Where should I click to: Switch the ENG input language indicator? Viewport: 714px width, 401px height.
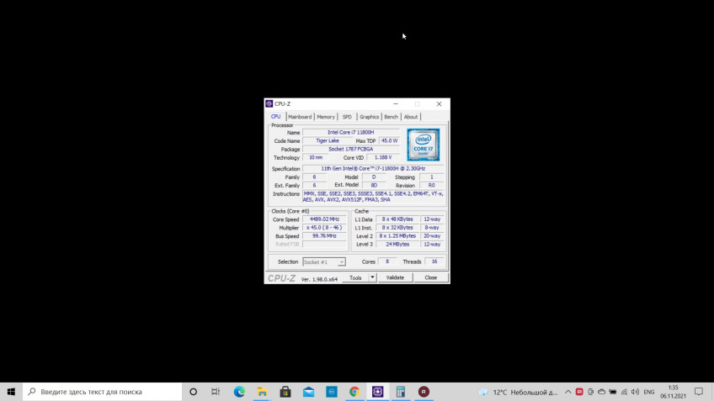649,392
